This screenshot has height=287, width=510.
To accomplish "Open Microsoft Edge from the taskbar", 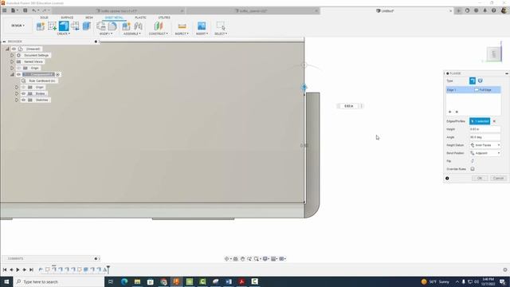I will tap(124, 281).
